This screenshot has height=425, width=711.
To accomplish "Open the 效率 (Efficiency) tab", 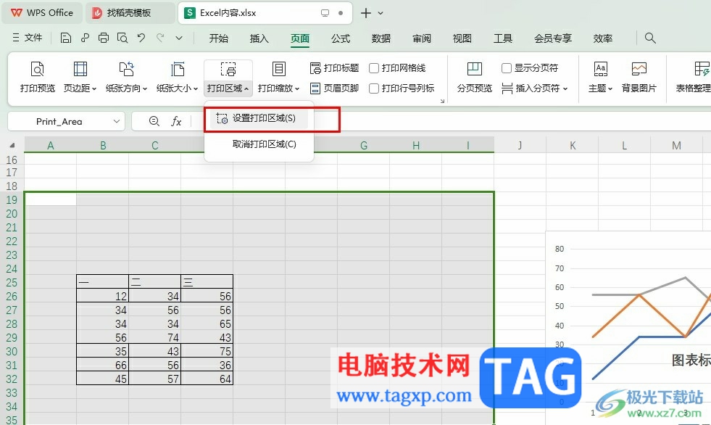I will [602, 38].
